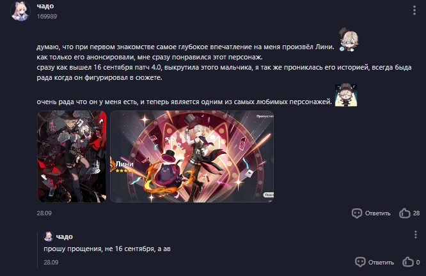The image size is (426, 276).
Task: Click Ответить under the main post
Action: coord(377,213)
